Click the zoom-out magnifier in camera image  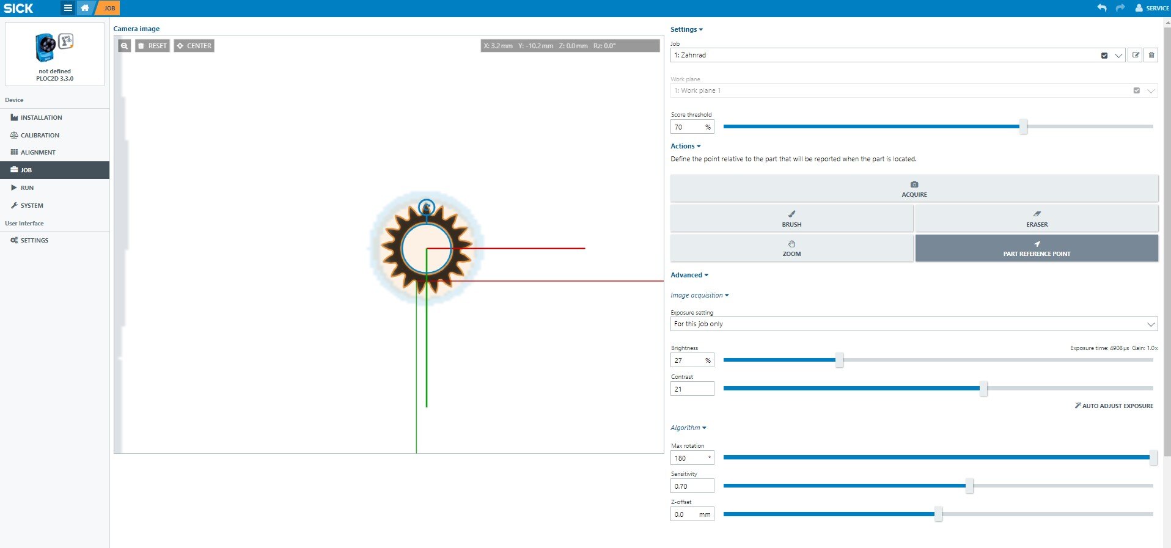click(x=124, y=46)
